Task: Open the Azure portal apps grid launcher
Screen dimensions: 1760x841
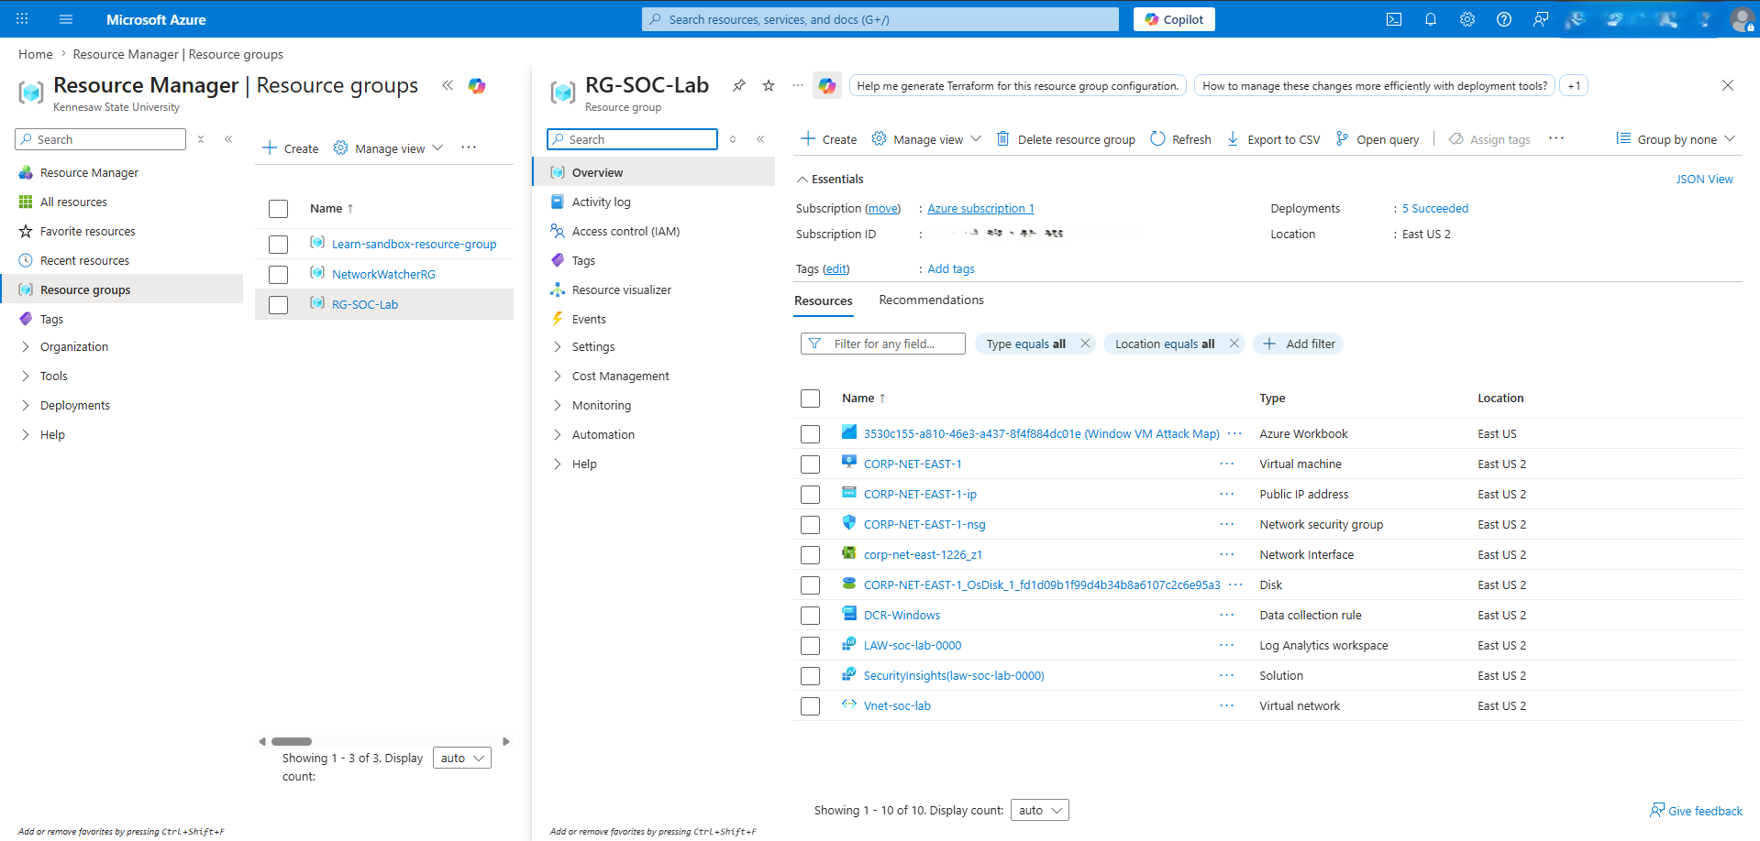Action: click(22, 19)
